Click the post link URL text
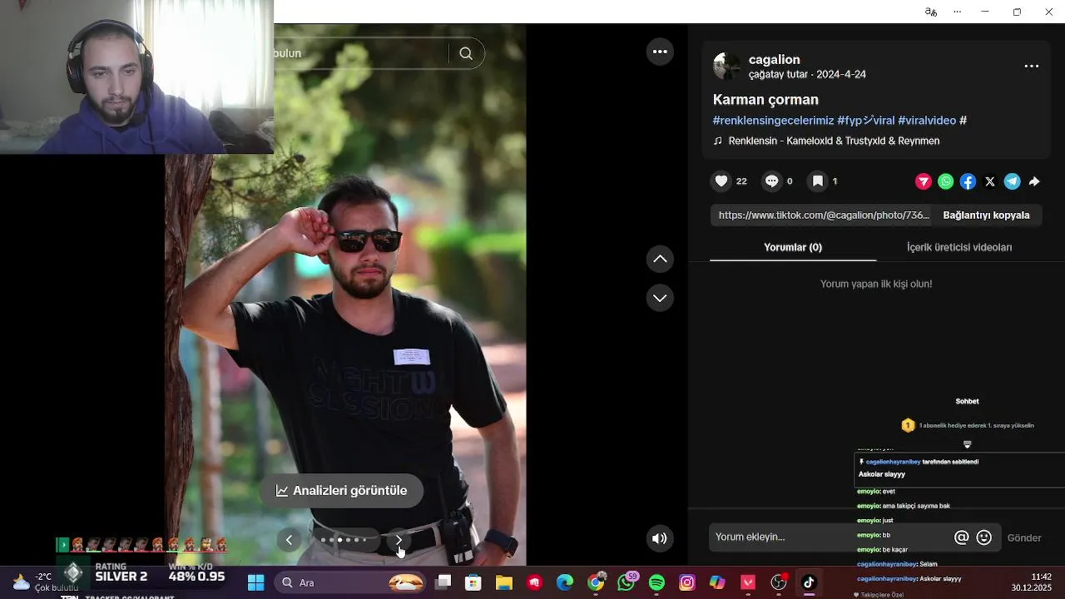1065x599 pixels. tap(824, 215)
